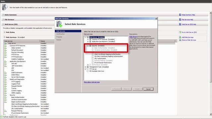Enable URL Authorization checkbox in wizard
212x119 pixels.
tap(93, 59)
